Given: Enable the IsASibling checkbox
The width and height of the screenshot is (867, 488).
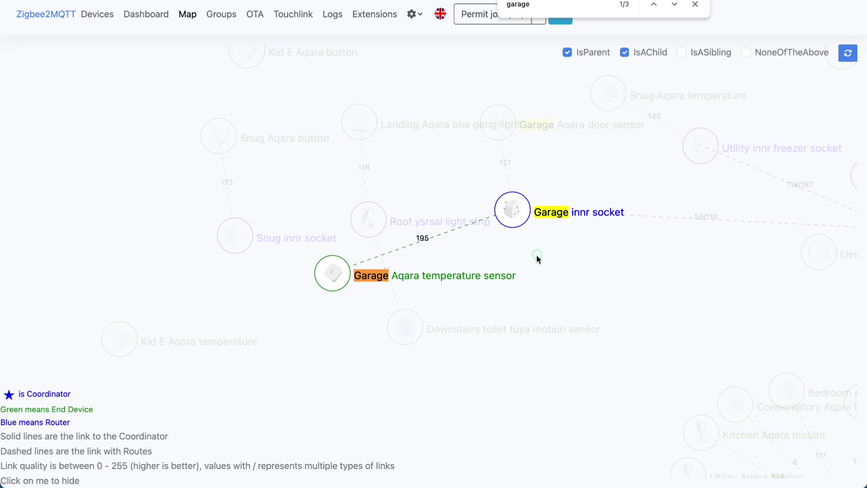Looking at the screenshot, I should [x=682, y=52].
